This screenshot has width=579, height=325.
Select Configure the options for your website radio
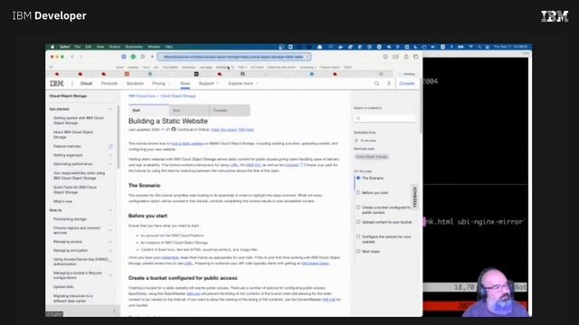coord(358,237)
